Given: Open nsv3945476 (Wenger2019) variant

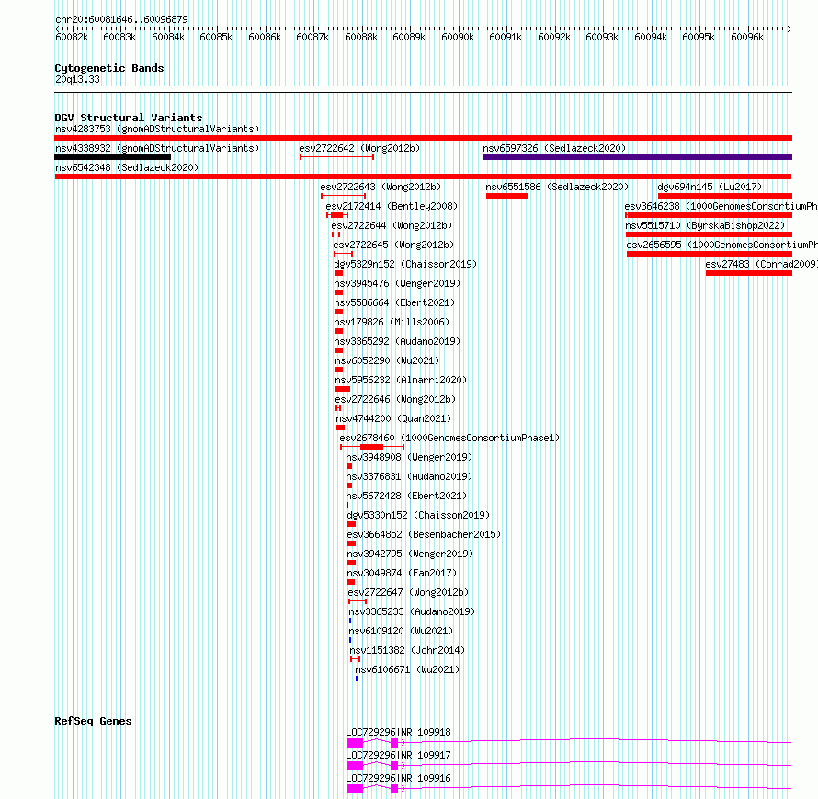Looking at the screenshot, I should click(x=398, y=283).
